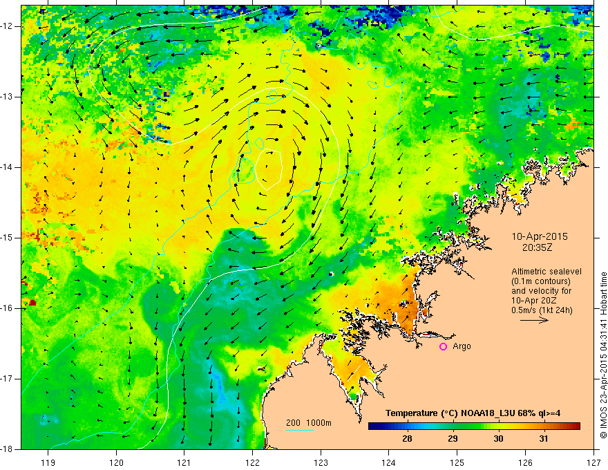Click the longitude axis label 127
608x470 pixels.
click(593, 462)
